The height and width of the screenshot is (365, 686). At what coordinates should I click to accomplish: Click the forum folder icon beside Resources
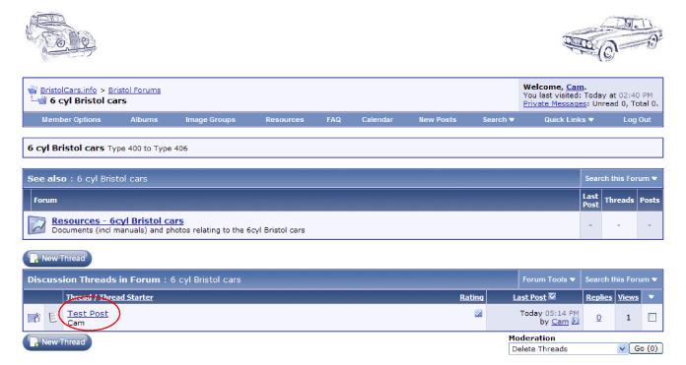click(36, 225)
